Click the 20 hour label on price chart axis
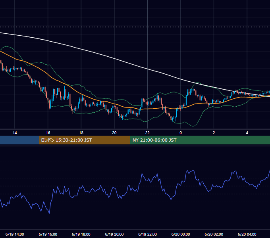 click(114, 133)
